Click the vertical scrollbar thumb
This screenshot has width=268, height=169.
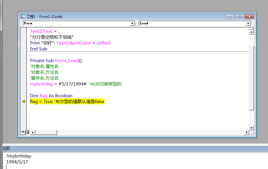251,78
